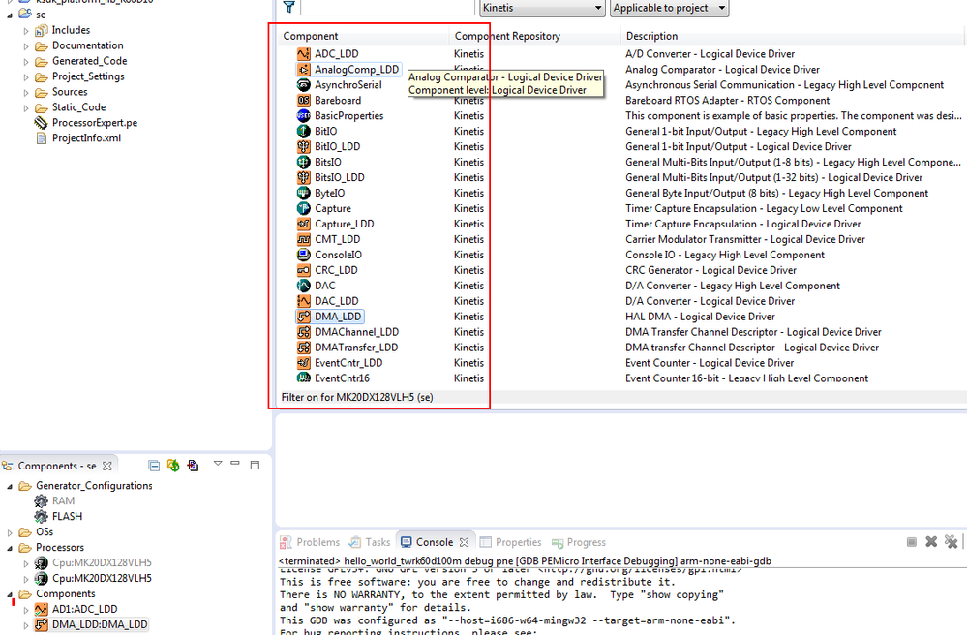
Task: Click the filter funnel icon
Action: (288, 7)
